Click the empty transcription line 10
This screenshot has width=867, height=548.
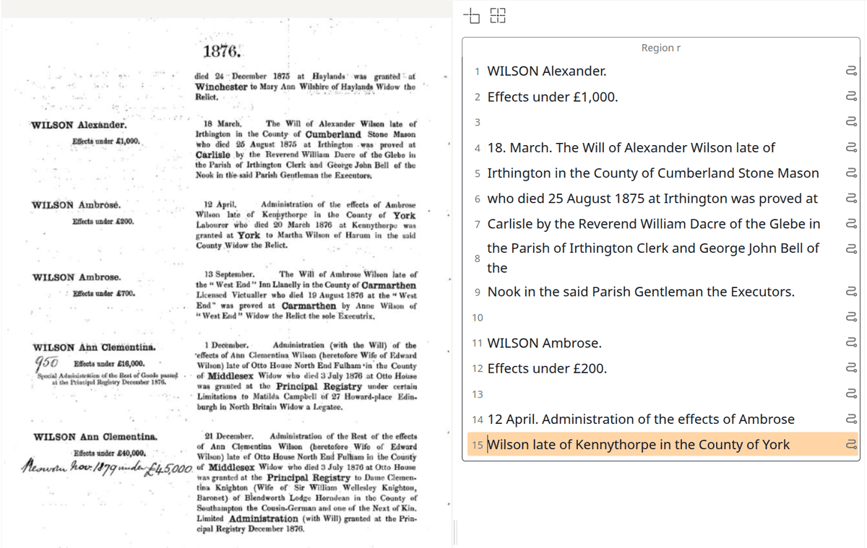[x=661, y=317]
